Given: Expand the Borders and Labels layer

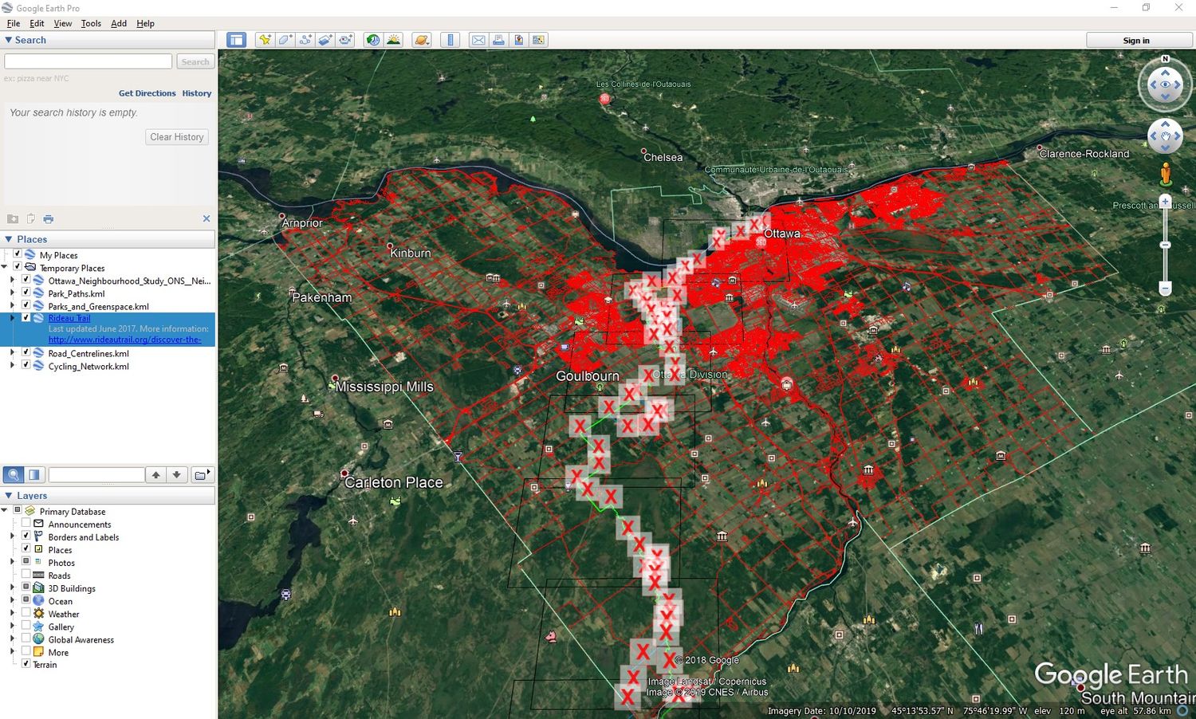Looking at the screenshot, I should (x=12, y=536).
